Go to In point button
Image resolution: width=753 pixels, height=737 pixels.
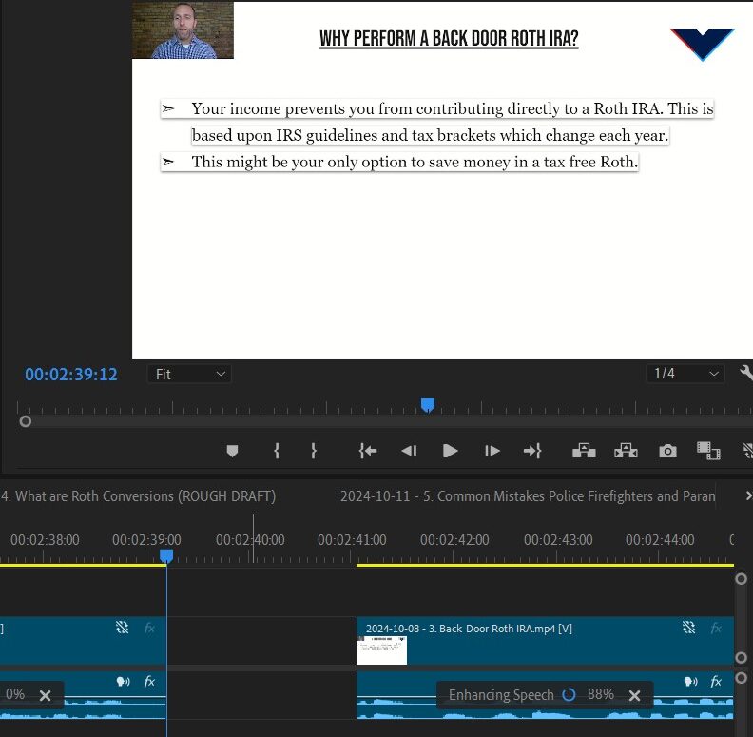(368, 451)
